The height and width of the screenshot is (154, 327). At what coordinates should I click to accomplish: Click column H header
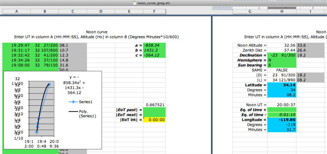click(282, 12)
